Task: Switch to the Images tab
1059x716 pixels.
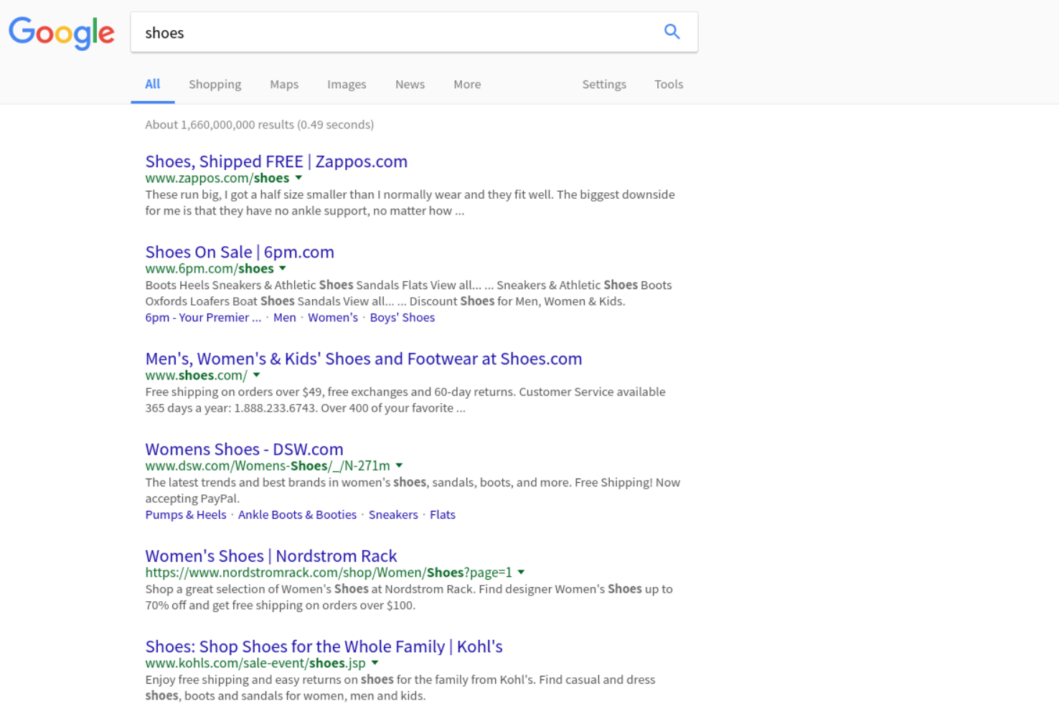Action: click(x=347, y=84)
